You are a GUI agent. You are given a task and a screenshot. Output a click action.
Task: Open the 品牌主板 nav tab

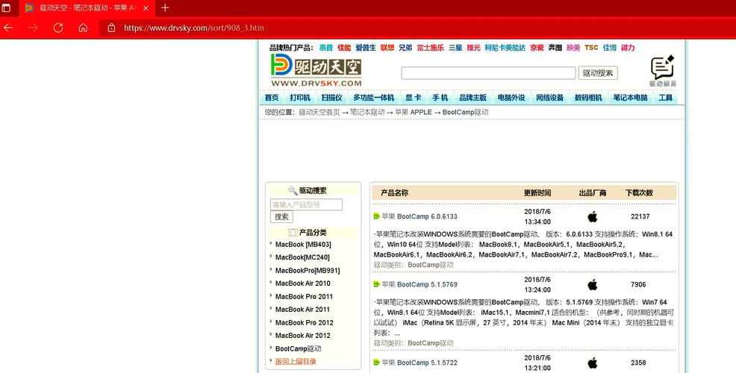(x=473, y=98)
